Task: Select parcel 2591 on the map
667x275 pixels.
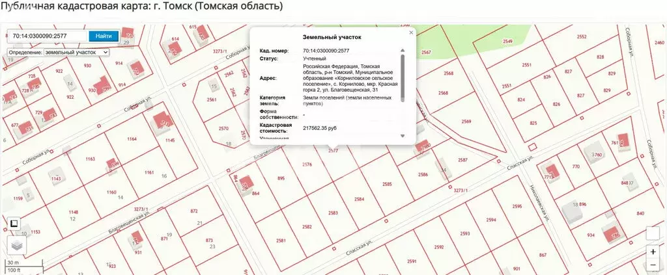Action: coord(412,261)
